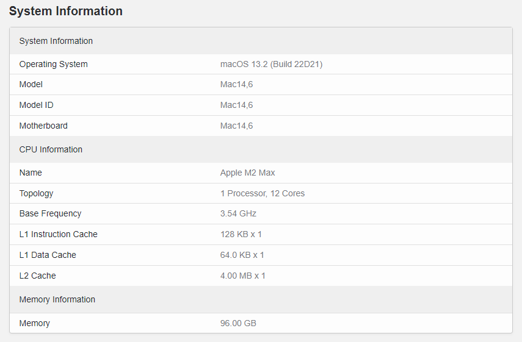Click the Base Frequency row label

50,213
